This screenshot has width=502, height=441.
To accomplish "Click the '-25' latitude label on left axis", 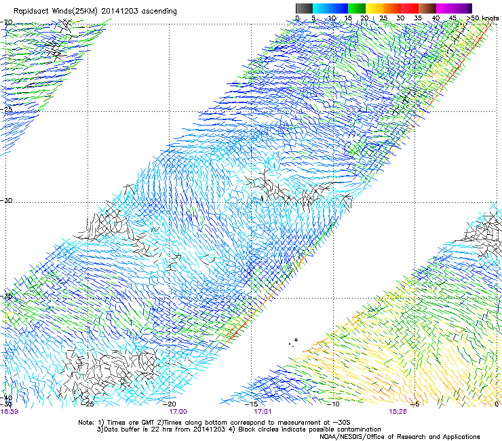I will [7, 109].
